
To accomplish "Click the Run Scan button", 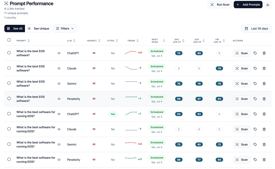I will (220, 5).
